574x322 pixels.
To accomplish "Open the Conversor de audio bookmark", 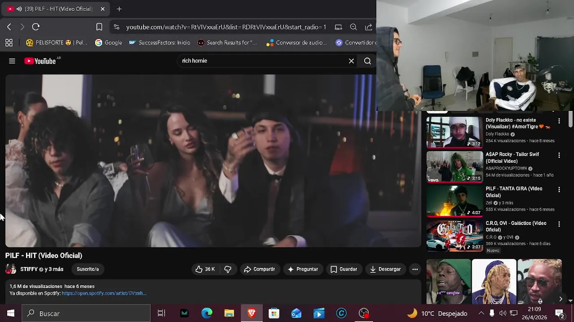I will point(296,42).
